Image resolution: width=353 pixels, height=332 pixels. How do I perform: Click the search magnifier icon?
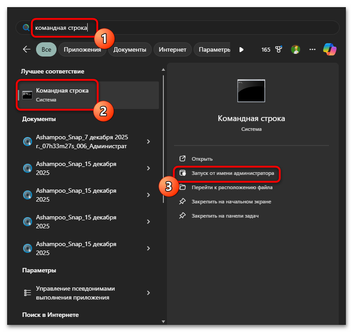[x=26, y=28]
